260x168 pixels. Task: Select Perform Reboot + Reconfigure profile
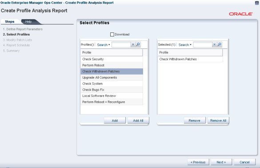coord(112,102)
